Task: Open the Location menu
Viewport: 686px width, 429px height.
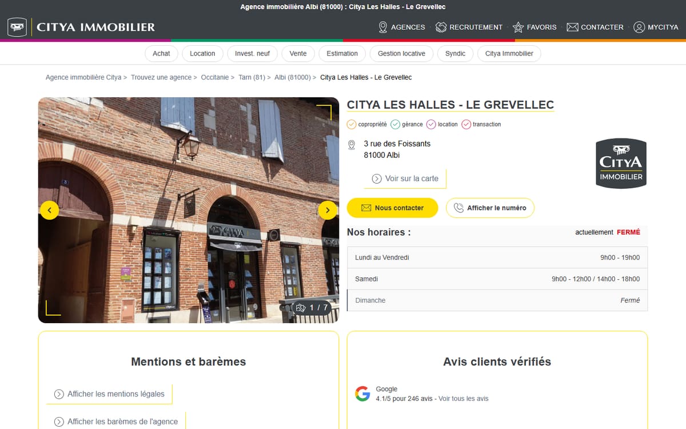Action: [x=202, y=53]
